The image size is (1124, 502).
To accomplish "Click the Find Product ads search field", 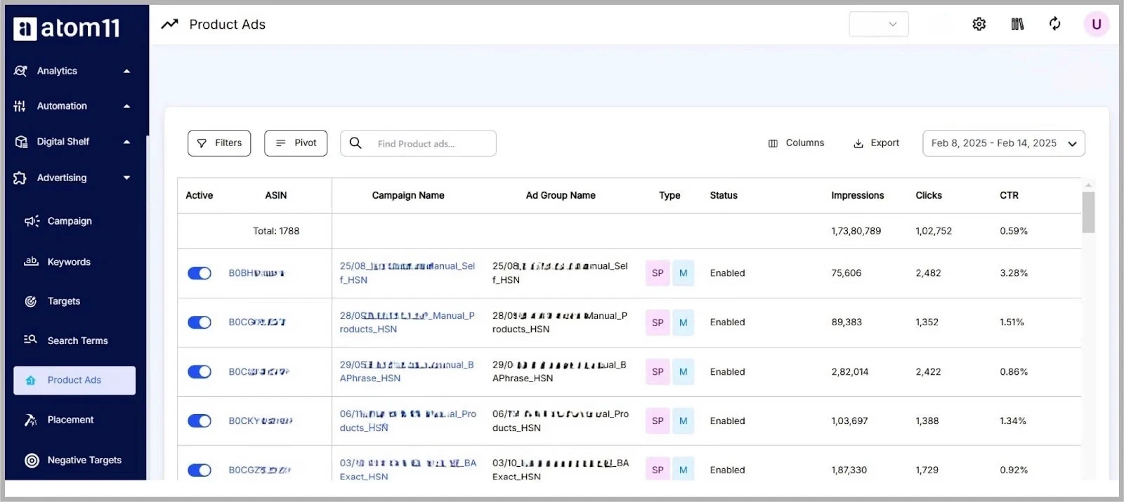I will pos(418,143).
